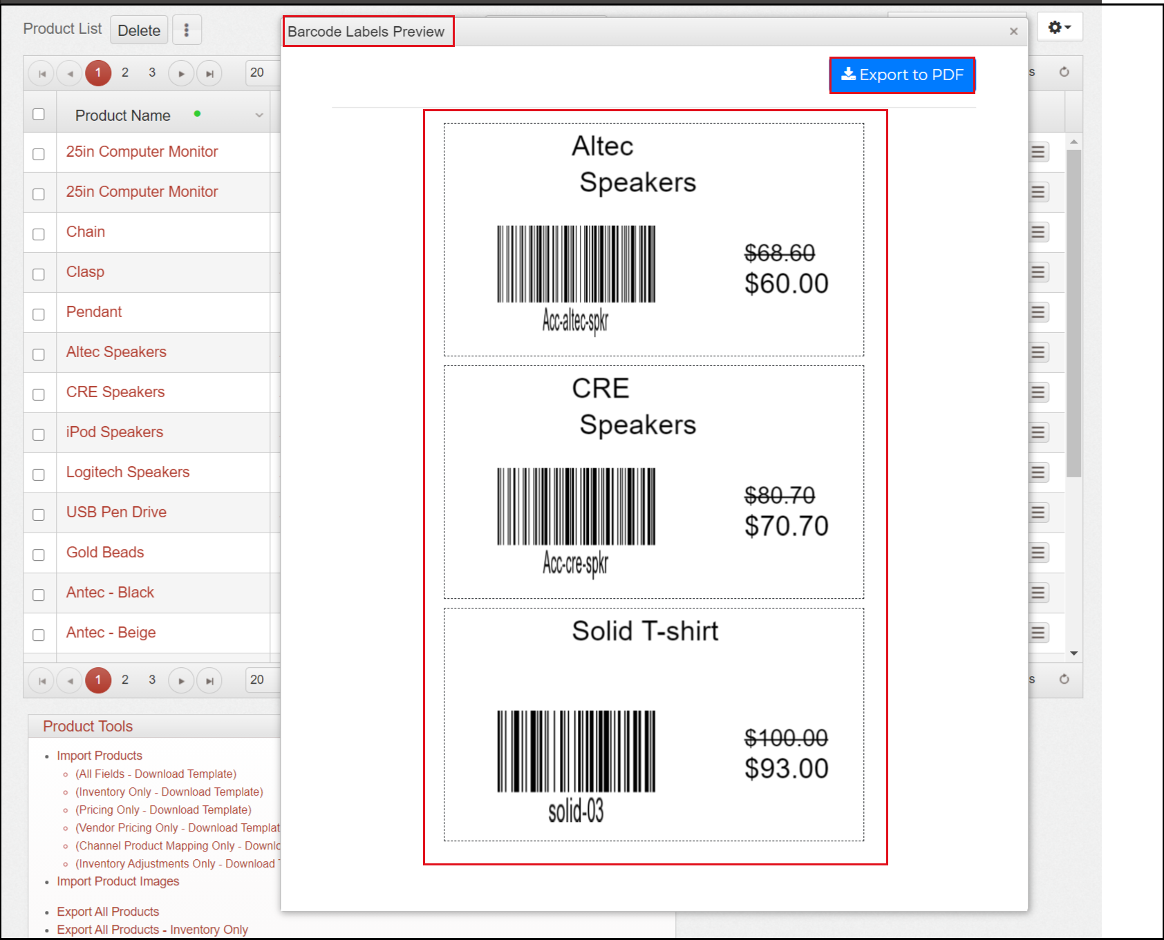Go to last page in bottom pager
1164x940 pixels.
coord(209,680)
